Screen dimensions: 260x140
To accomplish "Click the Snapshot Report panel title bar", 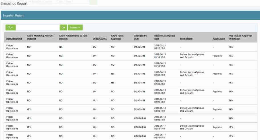I will click(x=130, y=16).
